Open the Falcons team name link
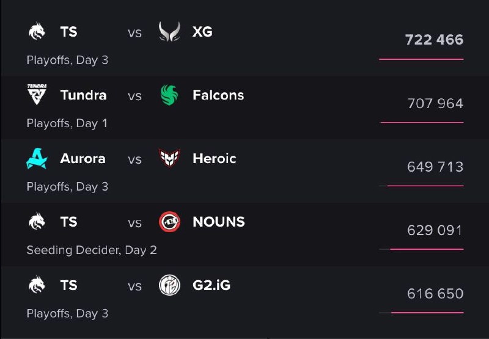Viewport: 489px width, 339px height. (218, 95)
